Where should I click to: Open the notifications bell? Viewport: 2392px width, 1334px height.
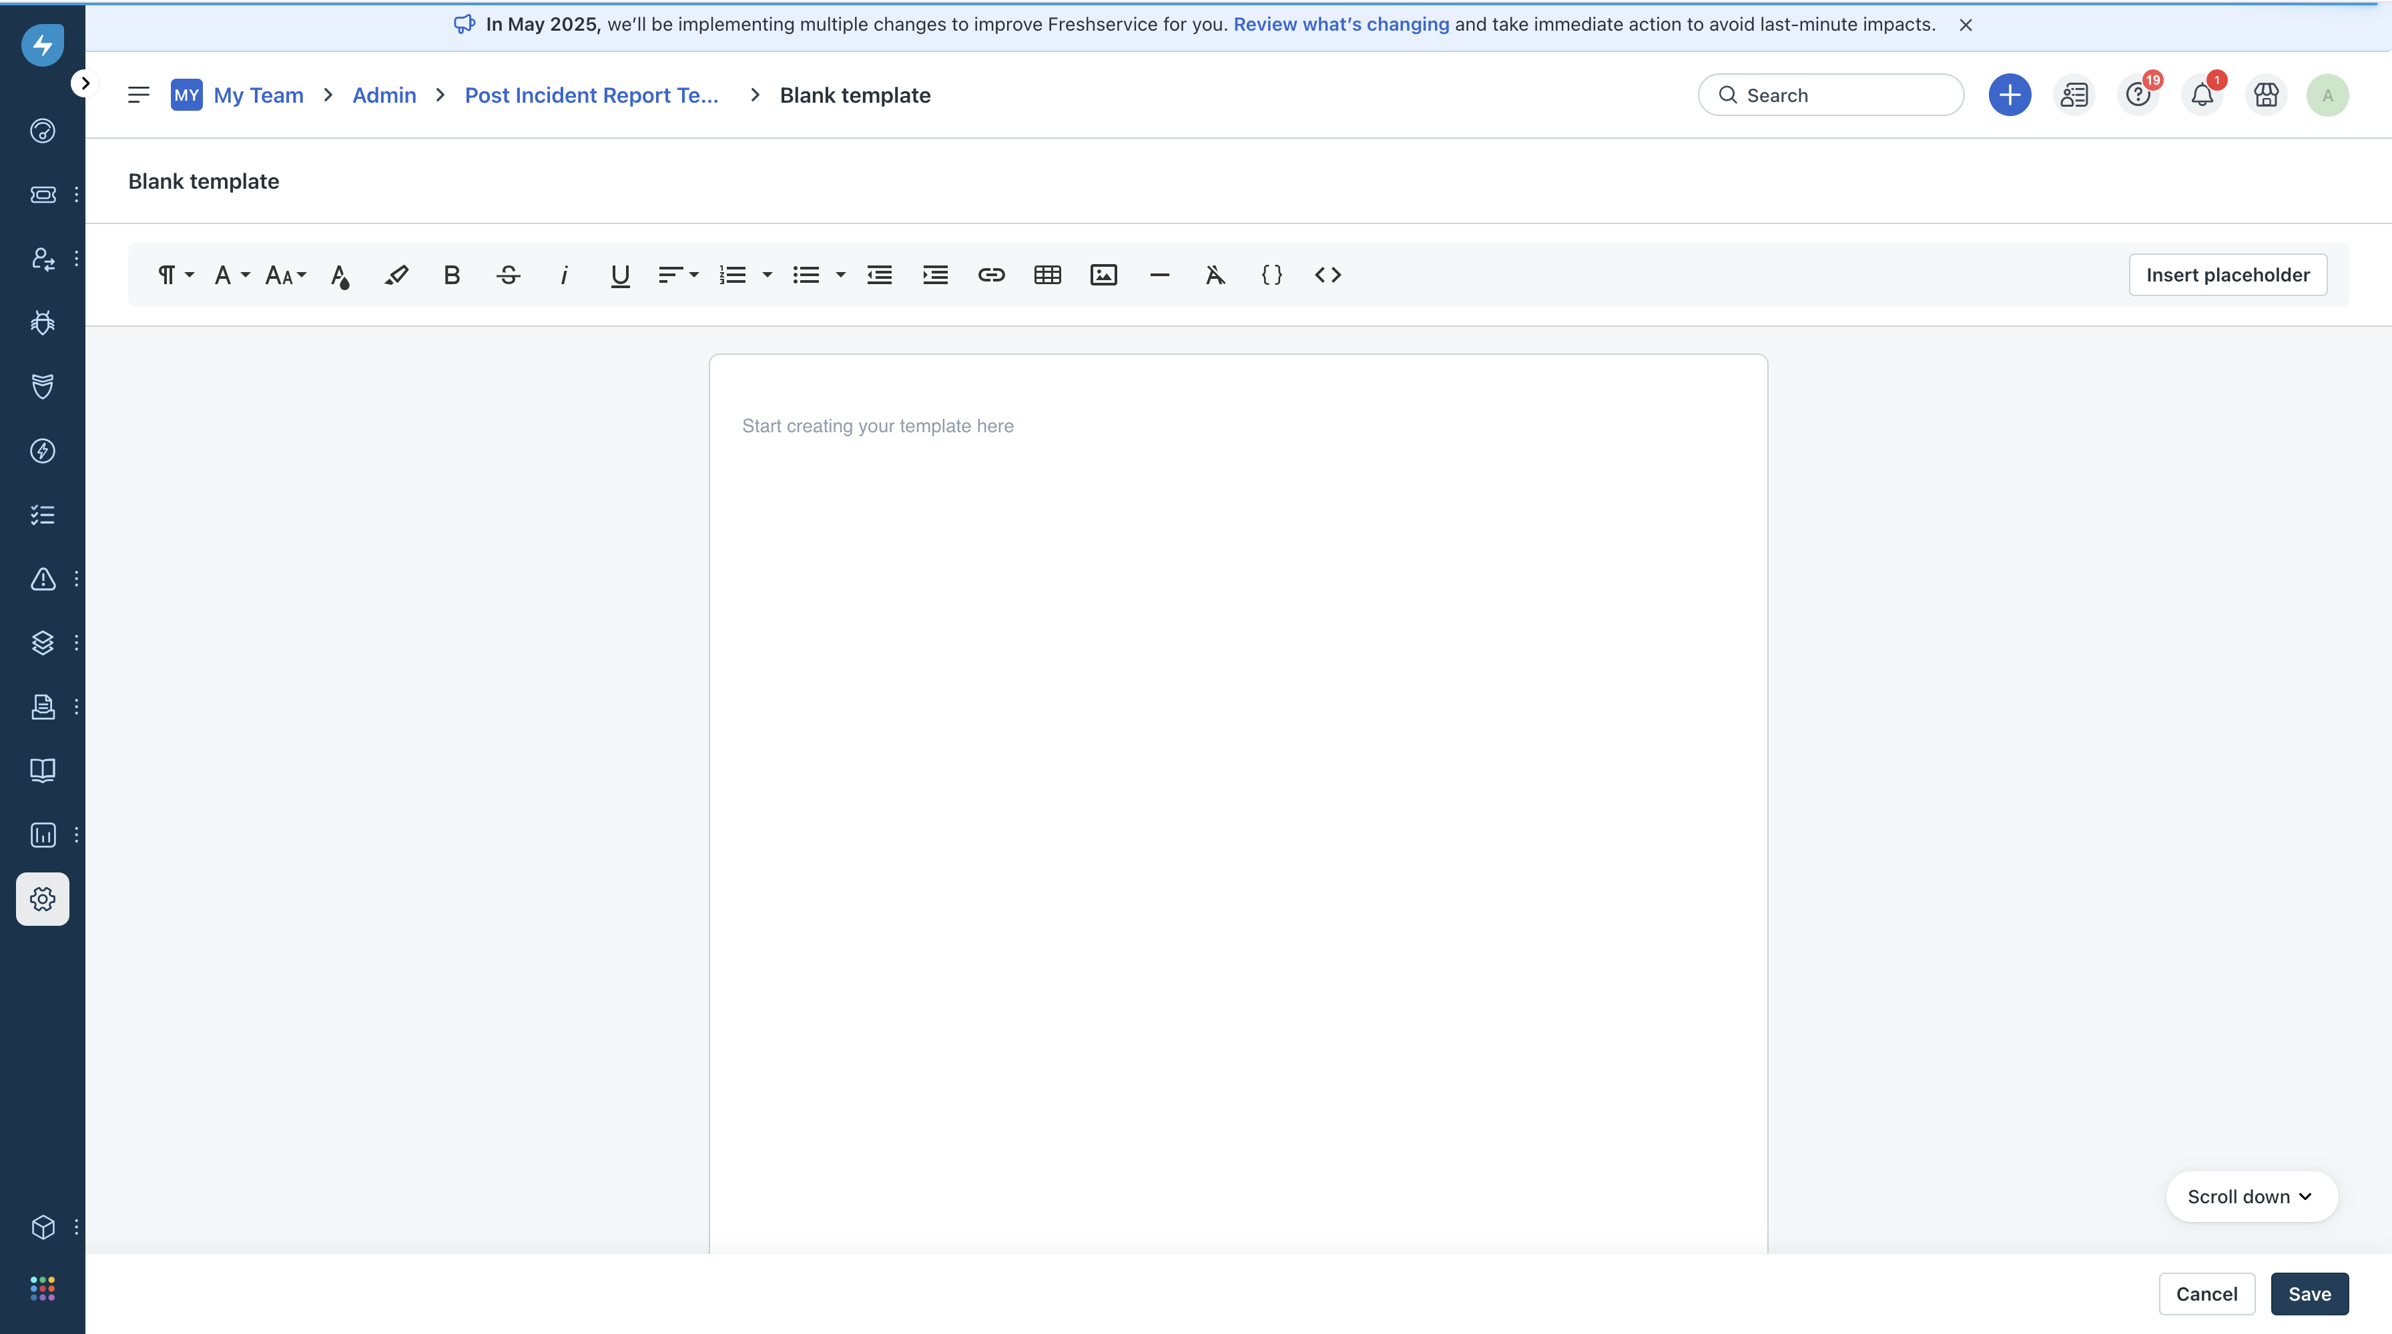(2202, 95)
